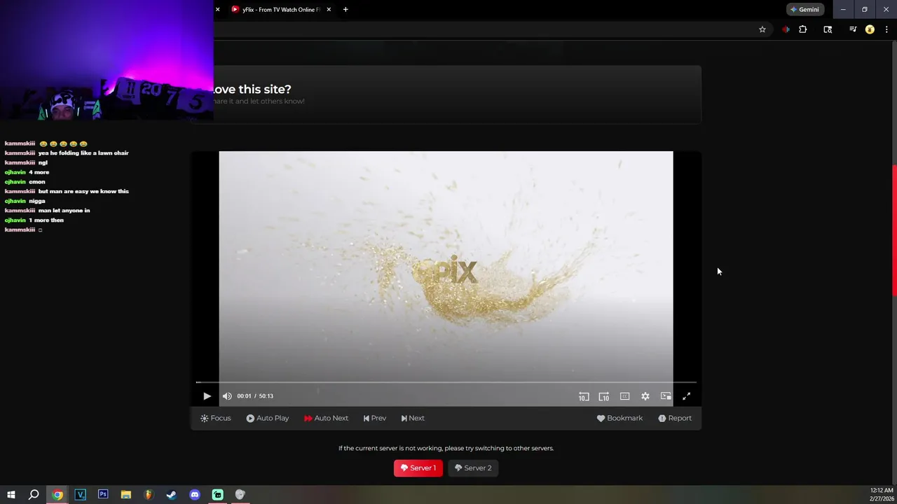
Task: Open Discord from the taskbar
Action: coord(194,495)
